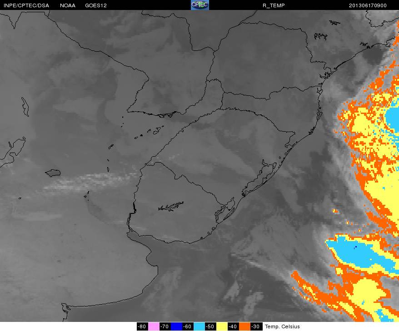
Task: Click the CPTEC logo in the header
Action: pos(200,5)
